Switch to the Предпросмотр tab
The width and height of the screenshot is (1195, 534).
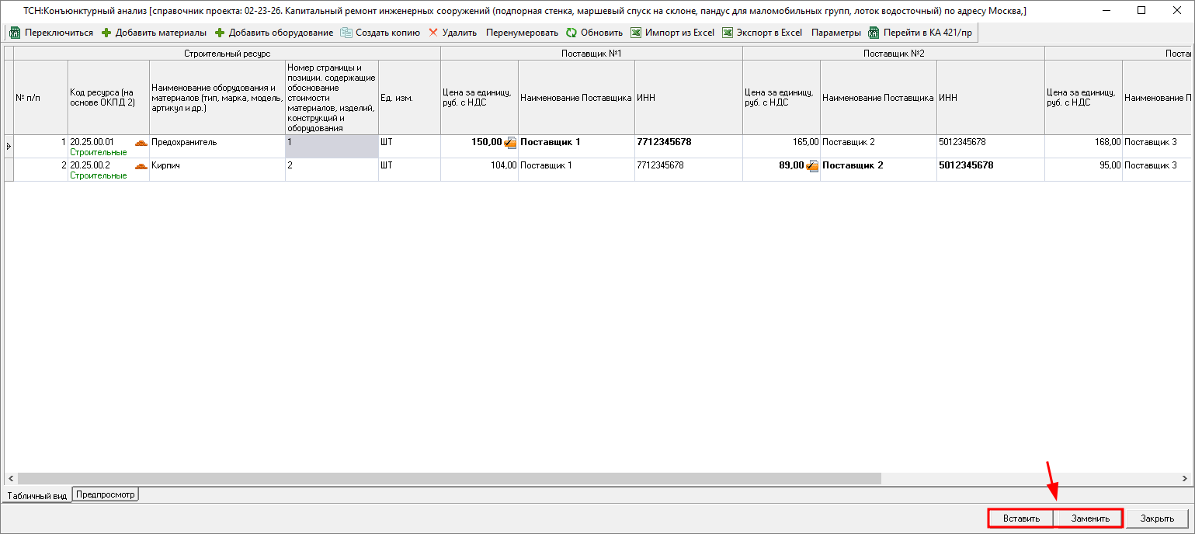106,494
